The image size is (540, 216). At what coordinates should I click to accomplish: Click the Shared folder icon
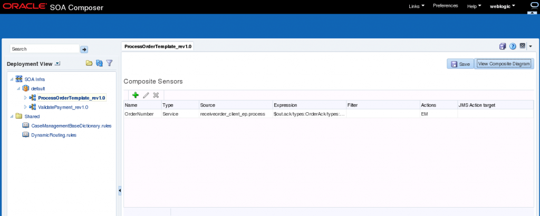pos(20,116)
